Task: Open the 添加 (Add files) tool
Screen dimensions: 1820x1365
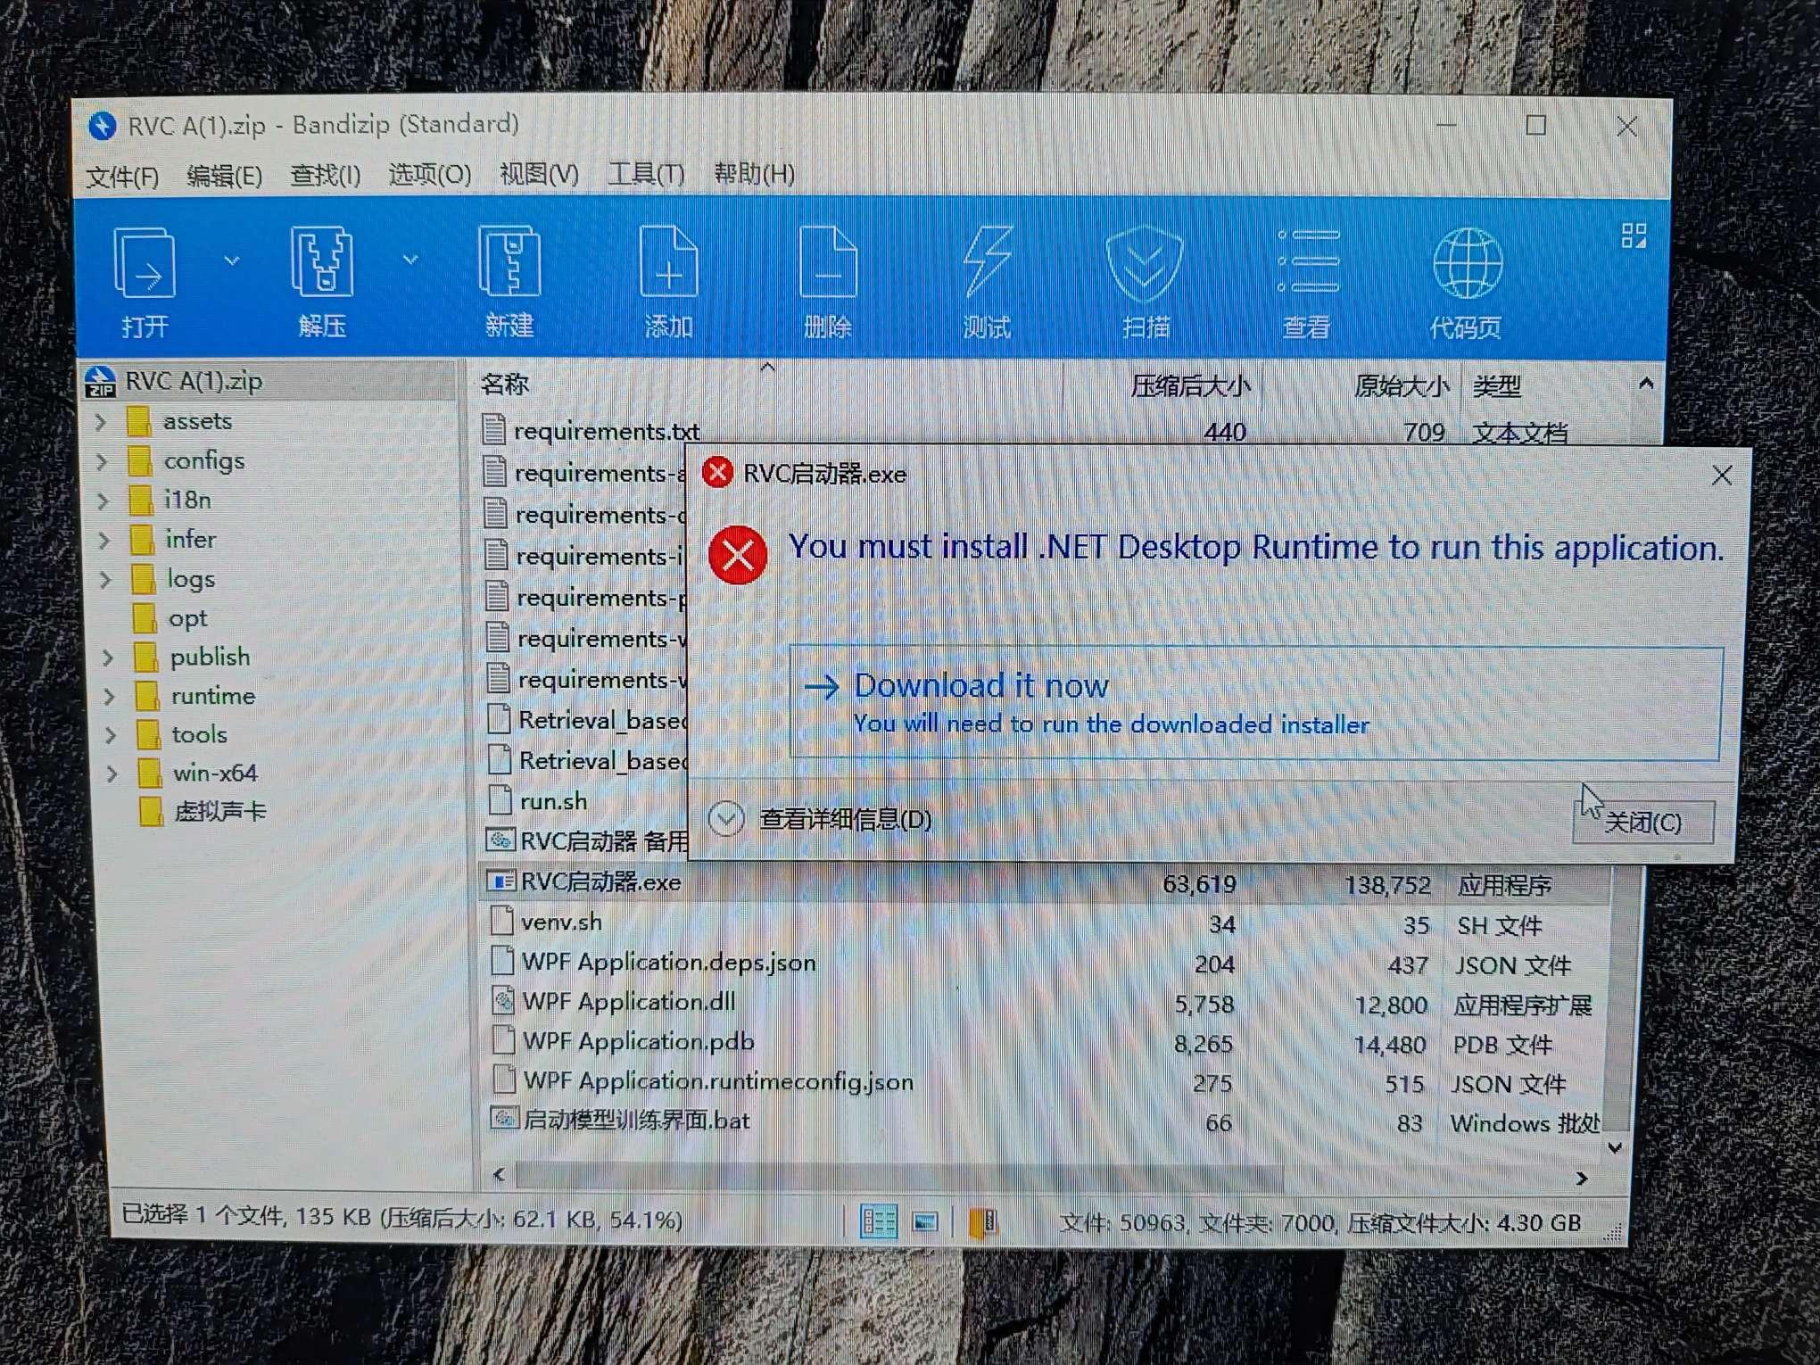Action: click(669, 281)
